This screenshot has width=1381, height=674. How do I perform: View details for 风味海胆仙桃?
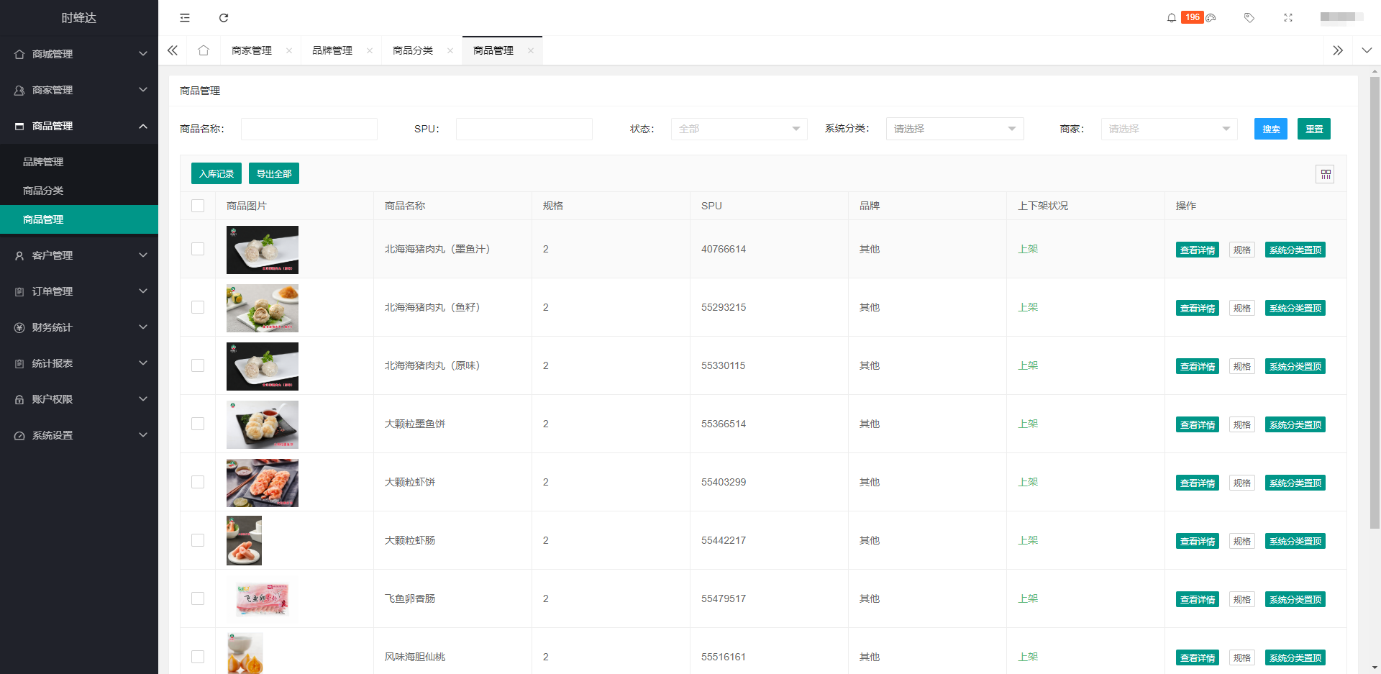tap(1198, 657)
